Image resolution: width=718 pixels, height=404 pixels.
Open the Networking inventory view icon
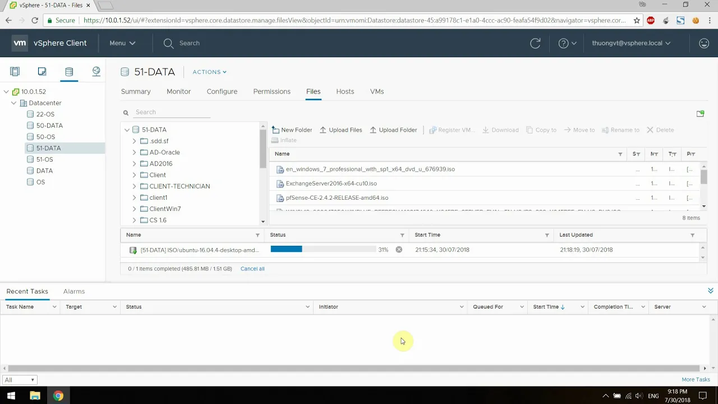pos(96,71)
